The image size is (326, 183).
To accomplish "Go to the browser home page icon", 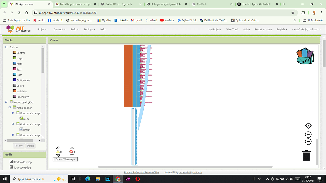I will (26, 13).
